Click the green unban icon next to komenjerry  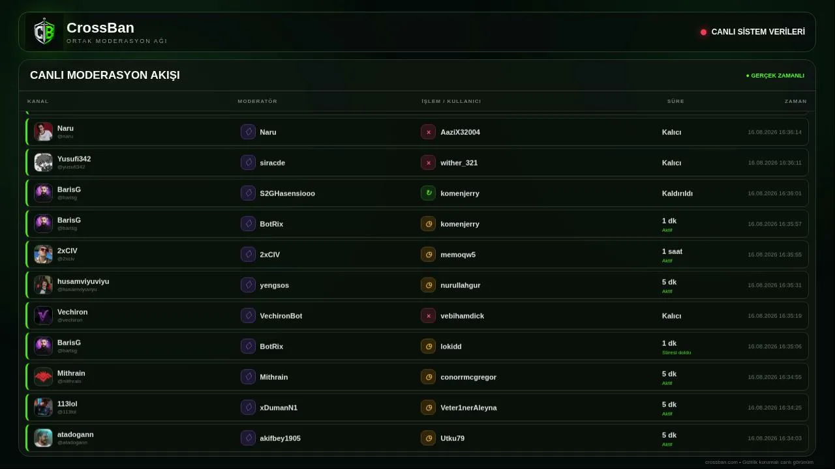(428, 193)
